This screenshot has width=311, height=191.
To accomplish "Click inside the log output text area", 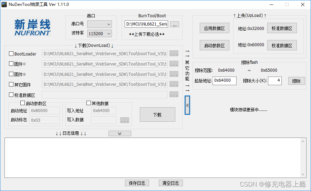I will [x=152, y=158].
